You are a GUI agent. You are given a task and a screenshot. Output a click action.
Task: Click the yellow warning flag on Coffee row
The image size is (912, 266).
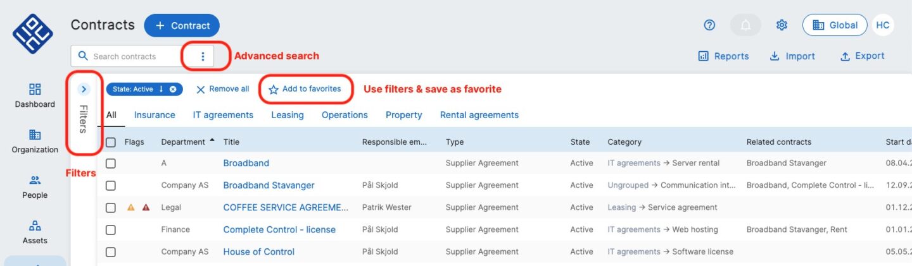[131, 207]
